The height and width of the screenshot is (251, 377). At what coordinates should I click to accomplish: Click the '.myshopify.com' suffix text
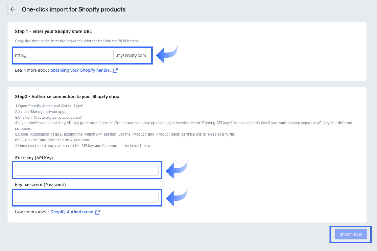pos(131,56)
